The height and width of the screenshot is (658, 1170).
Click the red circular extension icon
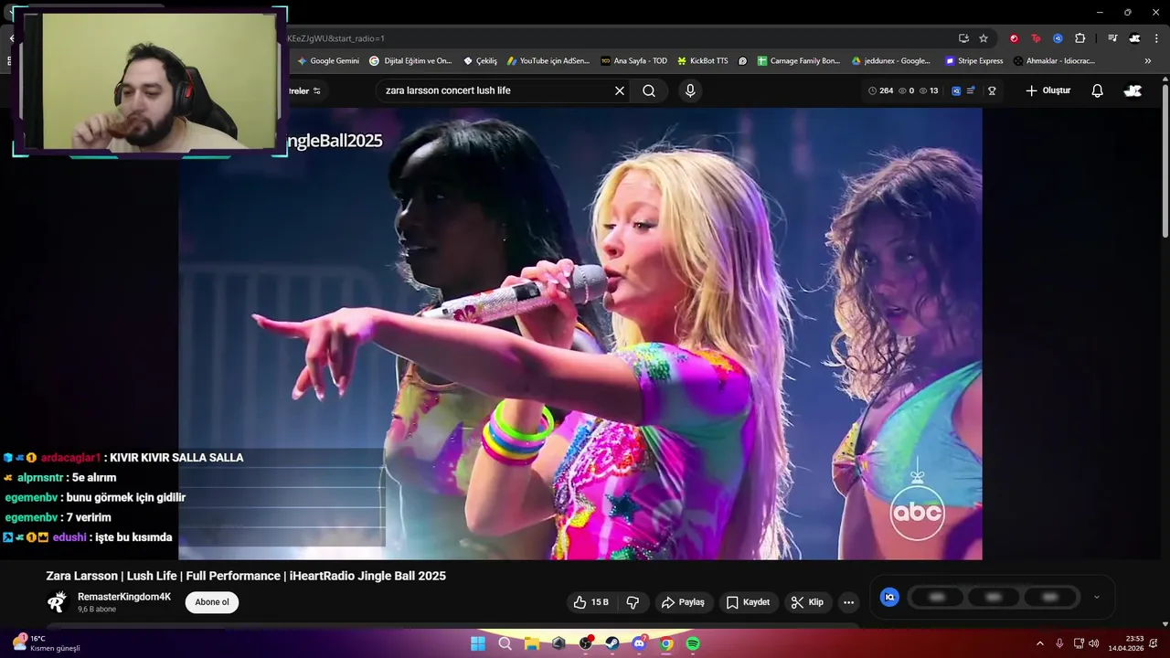pyautogui.click(x=1014, y=38)
